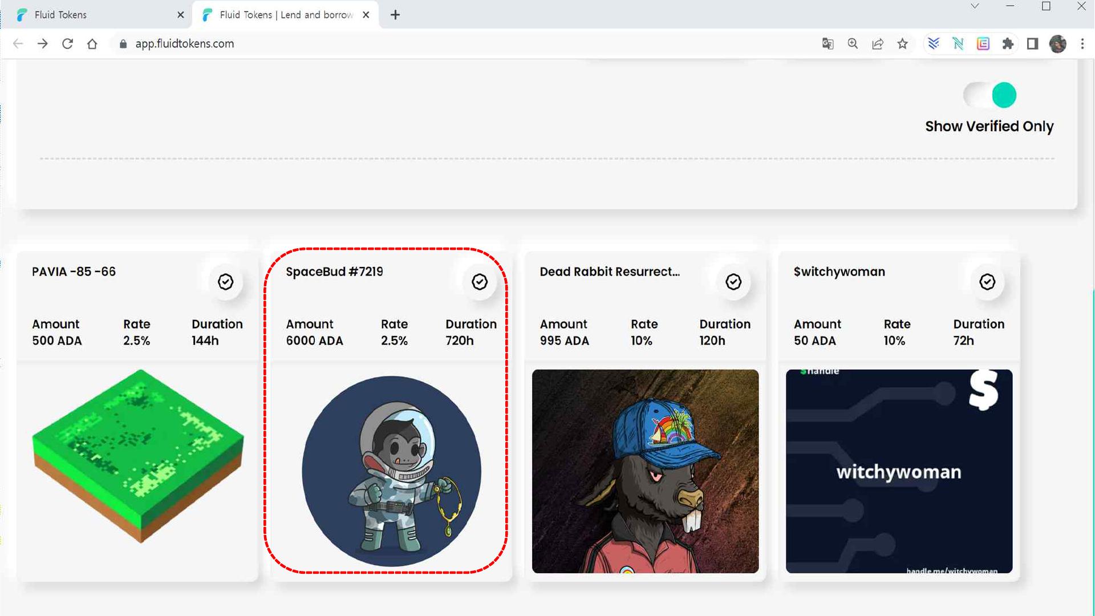The image size is (1095, 616).
Task: Bookmark this page with the star
Action: click(902, 44)
